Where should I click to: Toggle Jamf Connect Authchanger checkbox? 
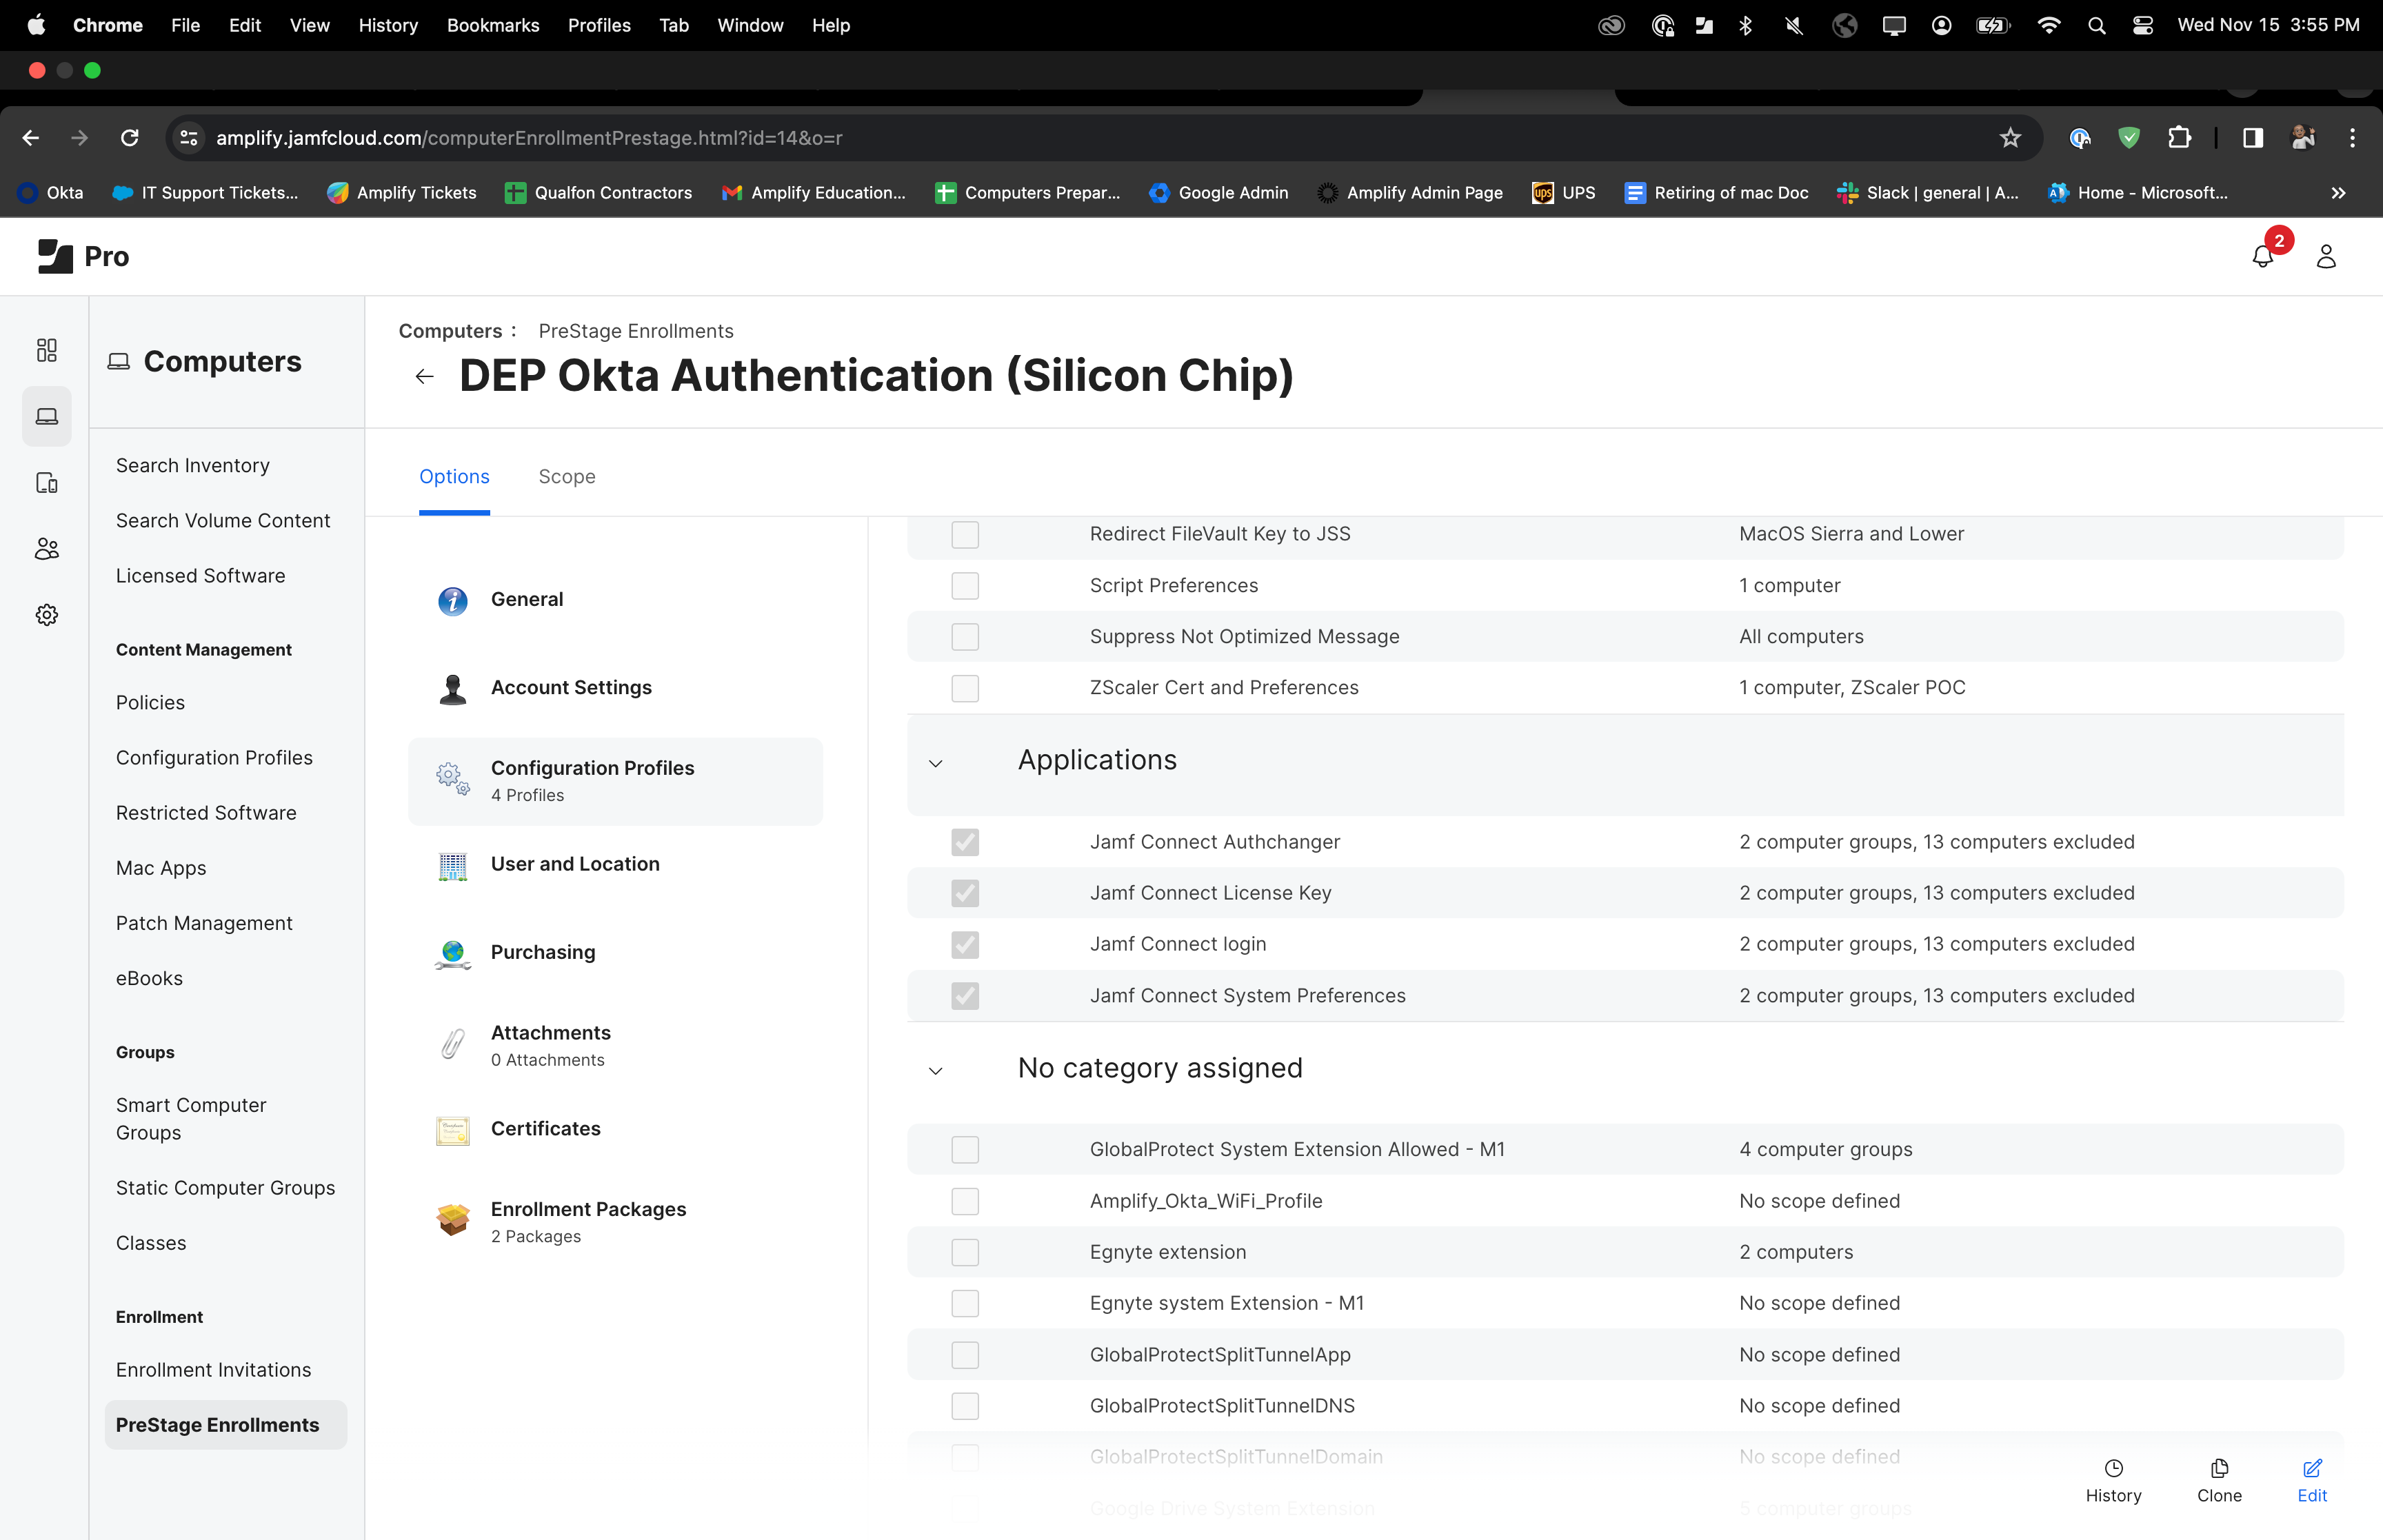point(964,842)
